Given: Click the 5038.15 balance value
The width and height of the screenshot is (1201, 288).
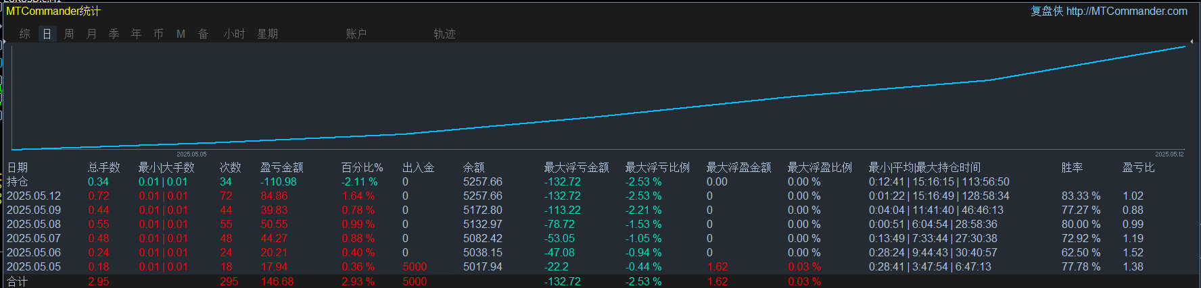Looking at the screenshot, I should 483,252.
